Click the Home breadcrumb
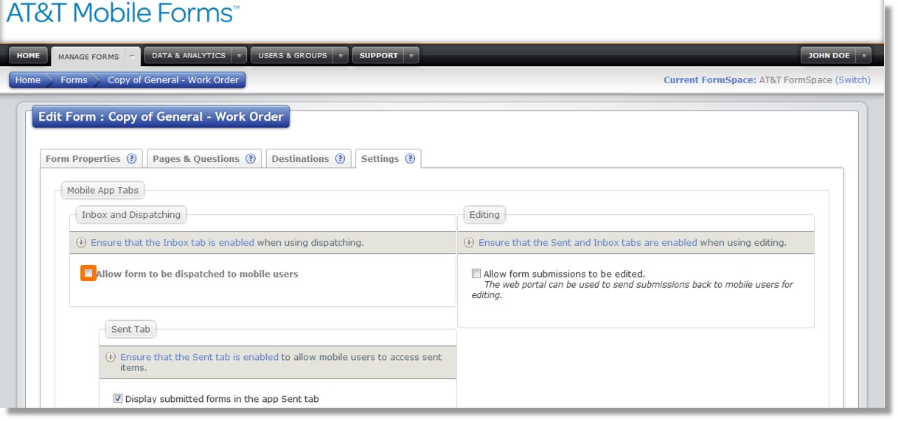Screen dimensions: 898x421 point(28,80)
